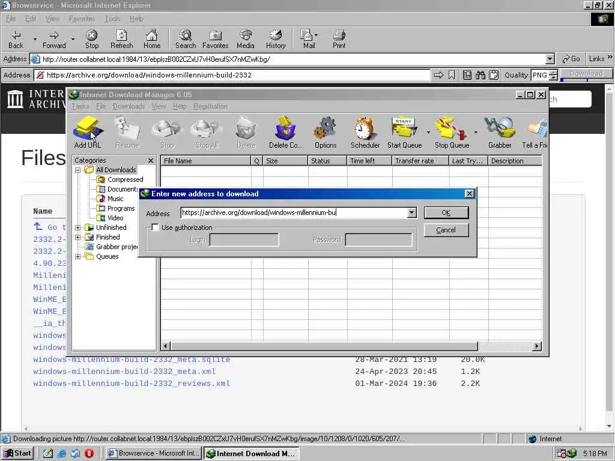
Task: Click the IE Stop icon
Action: click(x=92, y=39)
